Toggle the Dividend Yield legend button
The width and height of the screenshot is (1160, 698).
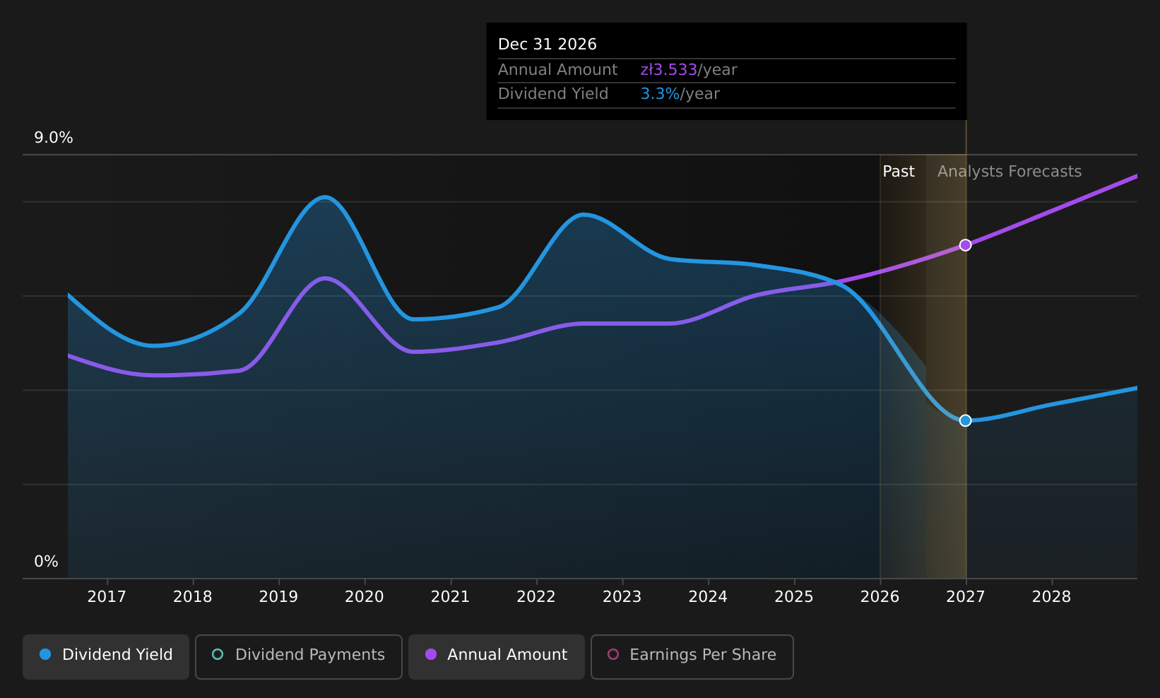[106, 656]
